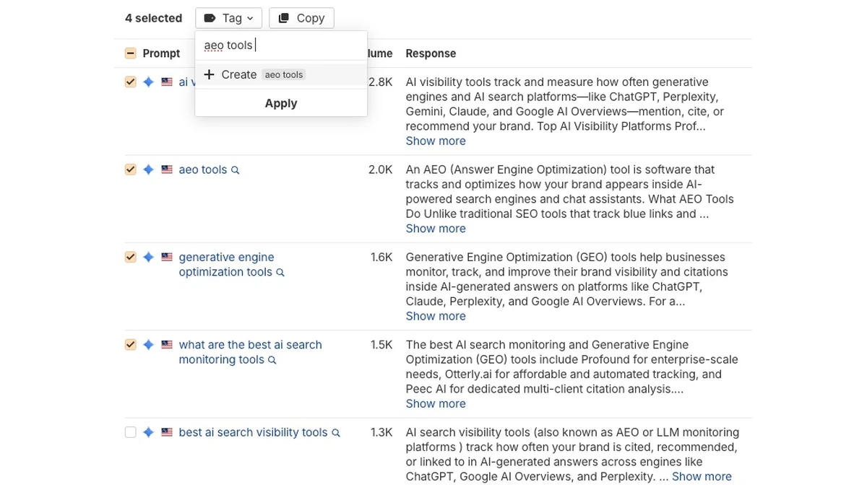Click the blue sparkle icon in aeo tools row
The image size is (867, 487).
148,170
